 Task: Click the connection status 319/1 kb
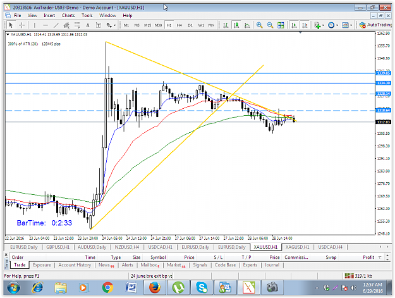coord(358,276)
